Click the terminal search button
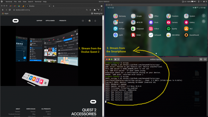208x117 pixels. (201, 59)
